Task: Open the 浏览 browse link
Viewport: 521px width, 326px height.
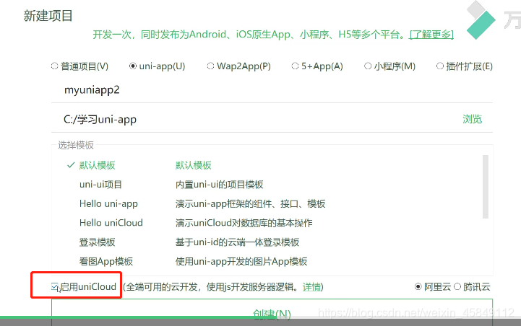Action: [x=472, y=119]
